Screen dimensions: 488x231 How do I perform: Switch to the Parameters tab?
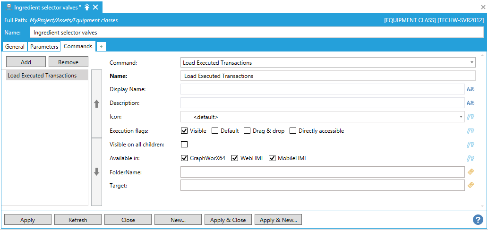point(44,47)
